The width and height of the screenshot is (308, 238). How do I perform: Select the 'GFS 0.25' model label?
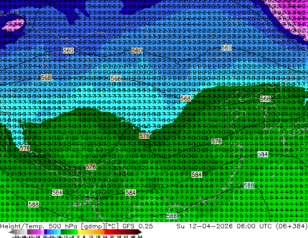137,226
